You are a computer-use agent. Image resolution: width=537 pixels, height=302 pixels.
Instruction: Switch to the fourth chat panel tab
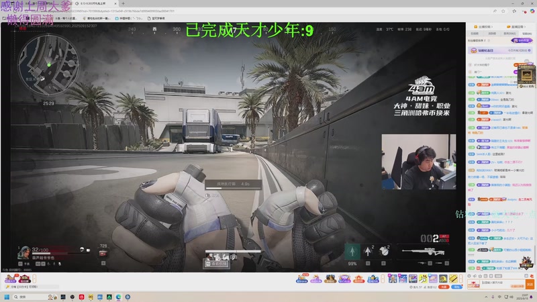[527, 34]
